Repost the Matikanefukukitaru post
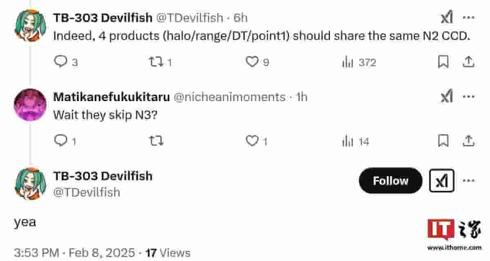490x261 pixels. point(156,141)
